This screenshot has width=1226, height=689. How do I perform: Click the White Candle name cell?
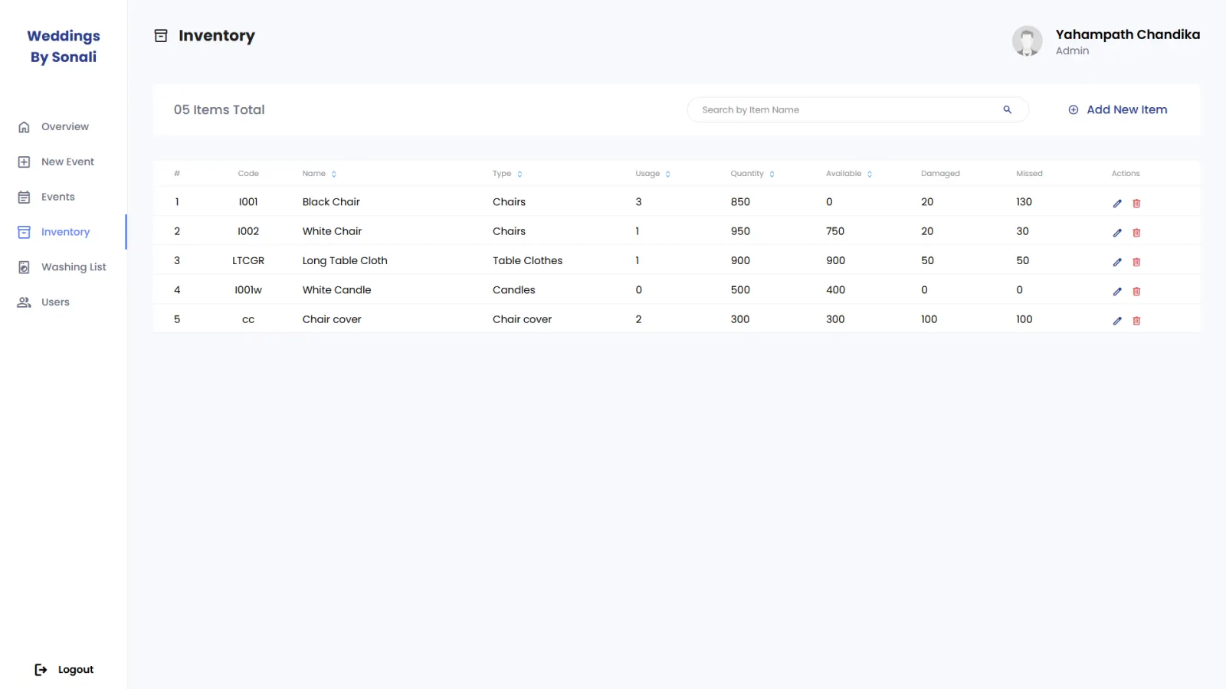[336, 290]
